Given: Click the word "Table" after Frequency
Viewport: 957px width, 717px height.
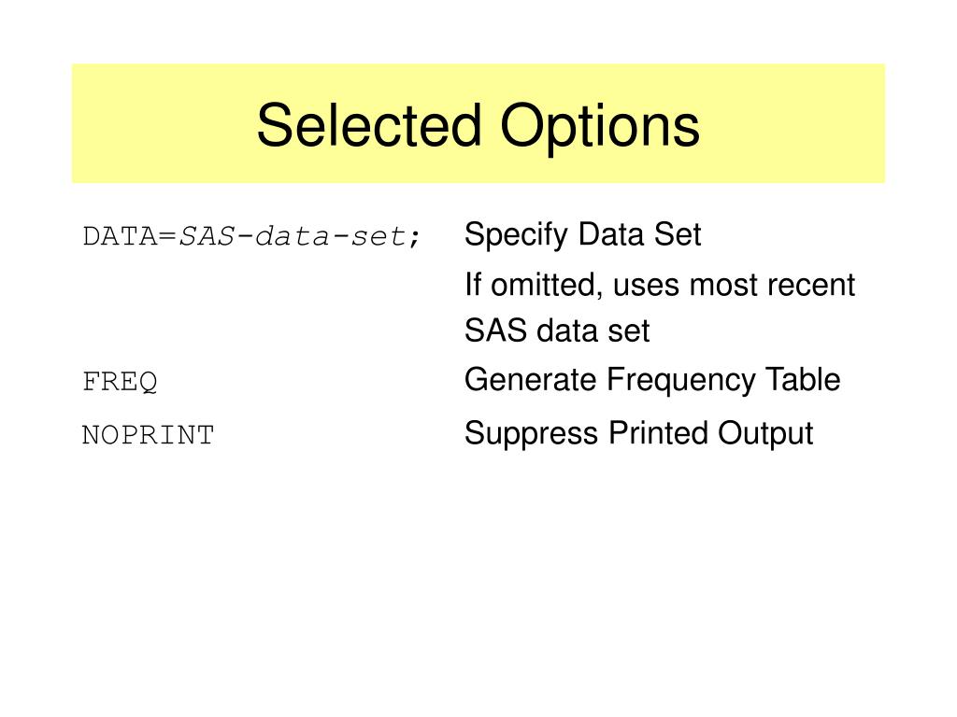Looking at the screenshot, I should coord(803,379).
